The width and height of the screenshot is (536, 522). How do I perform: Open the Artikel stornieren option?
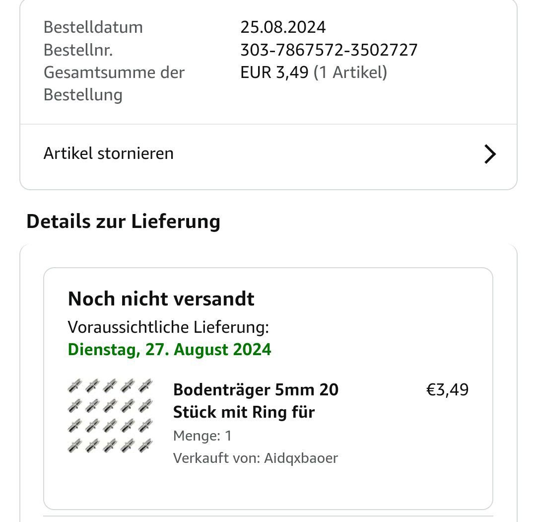(x=109, y=153)
